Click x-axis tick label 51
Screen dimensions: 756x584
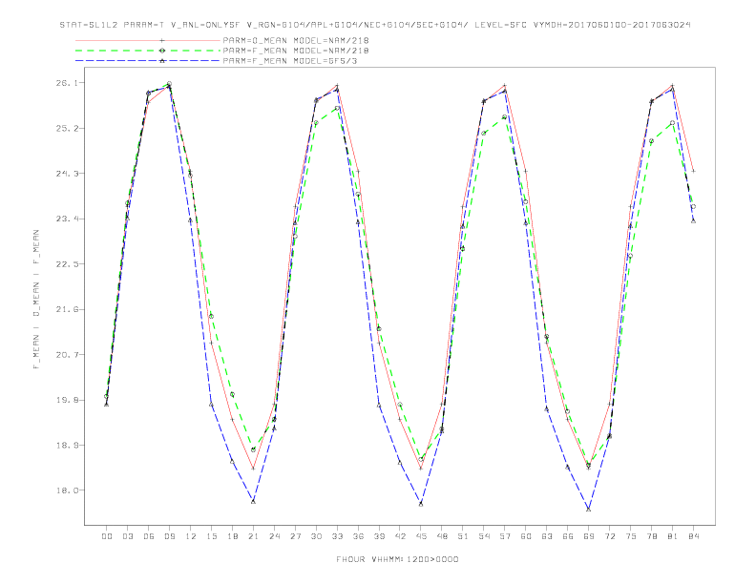pos(463,536)
